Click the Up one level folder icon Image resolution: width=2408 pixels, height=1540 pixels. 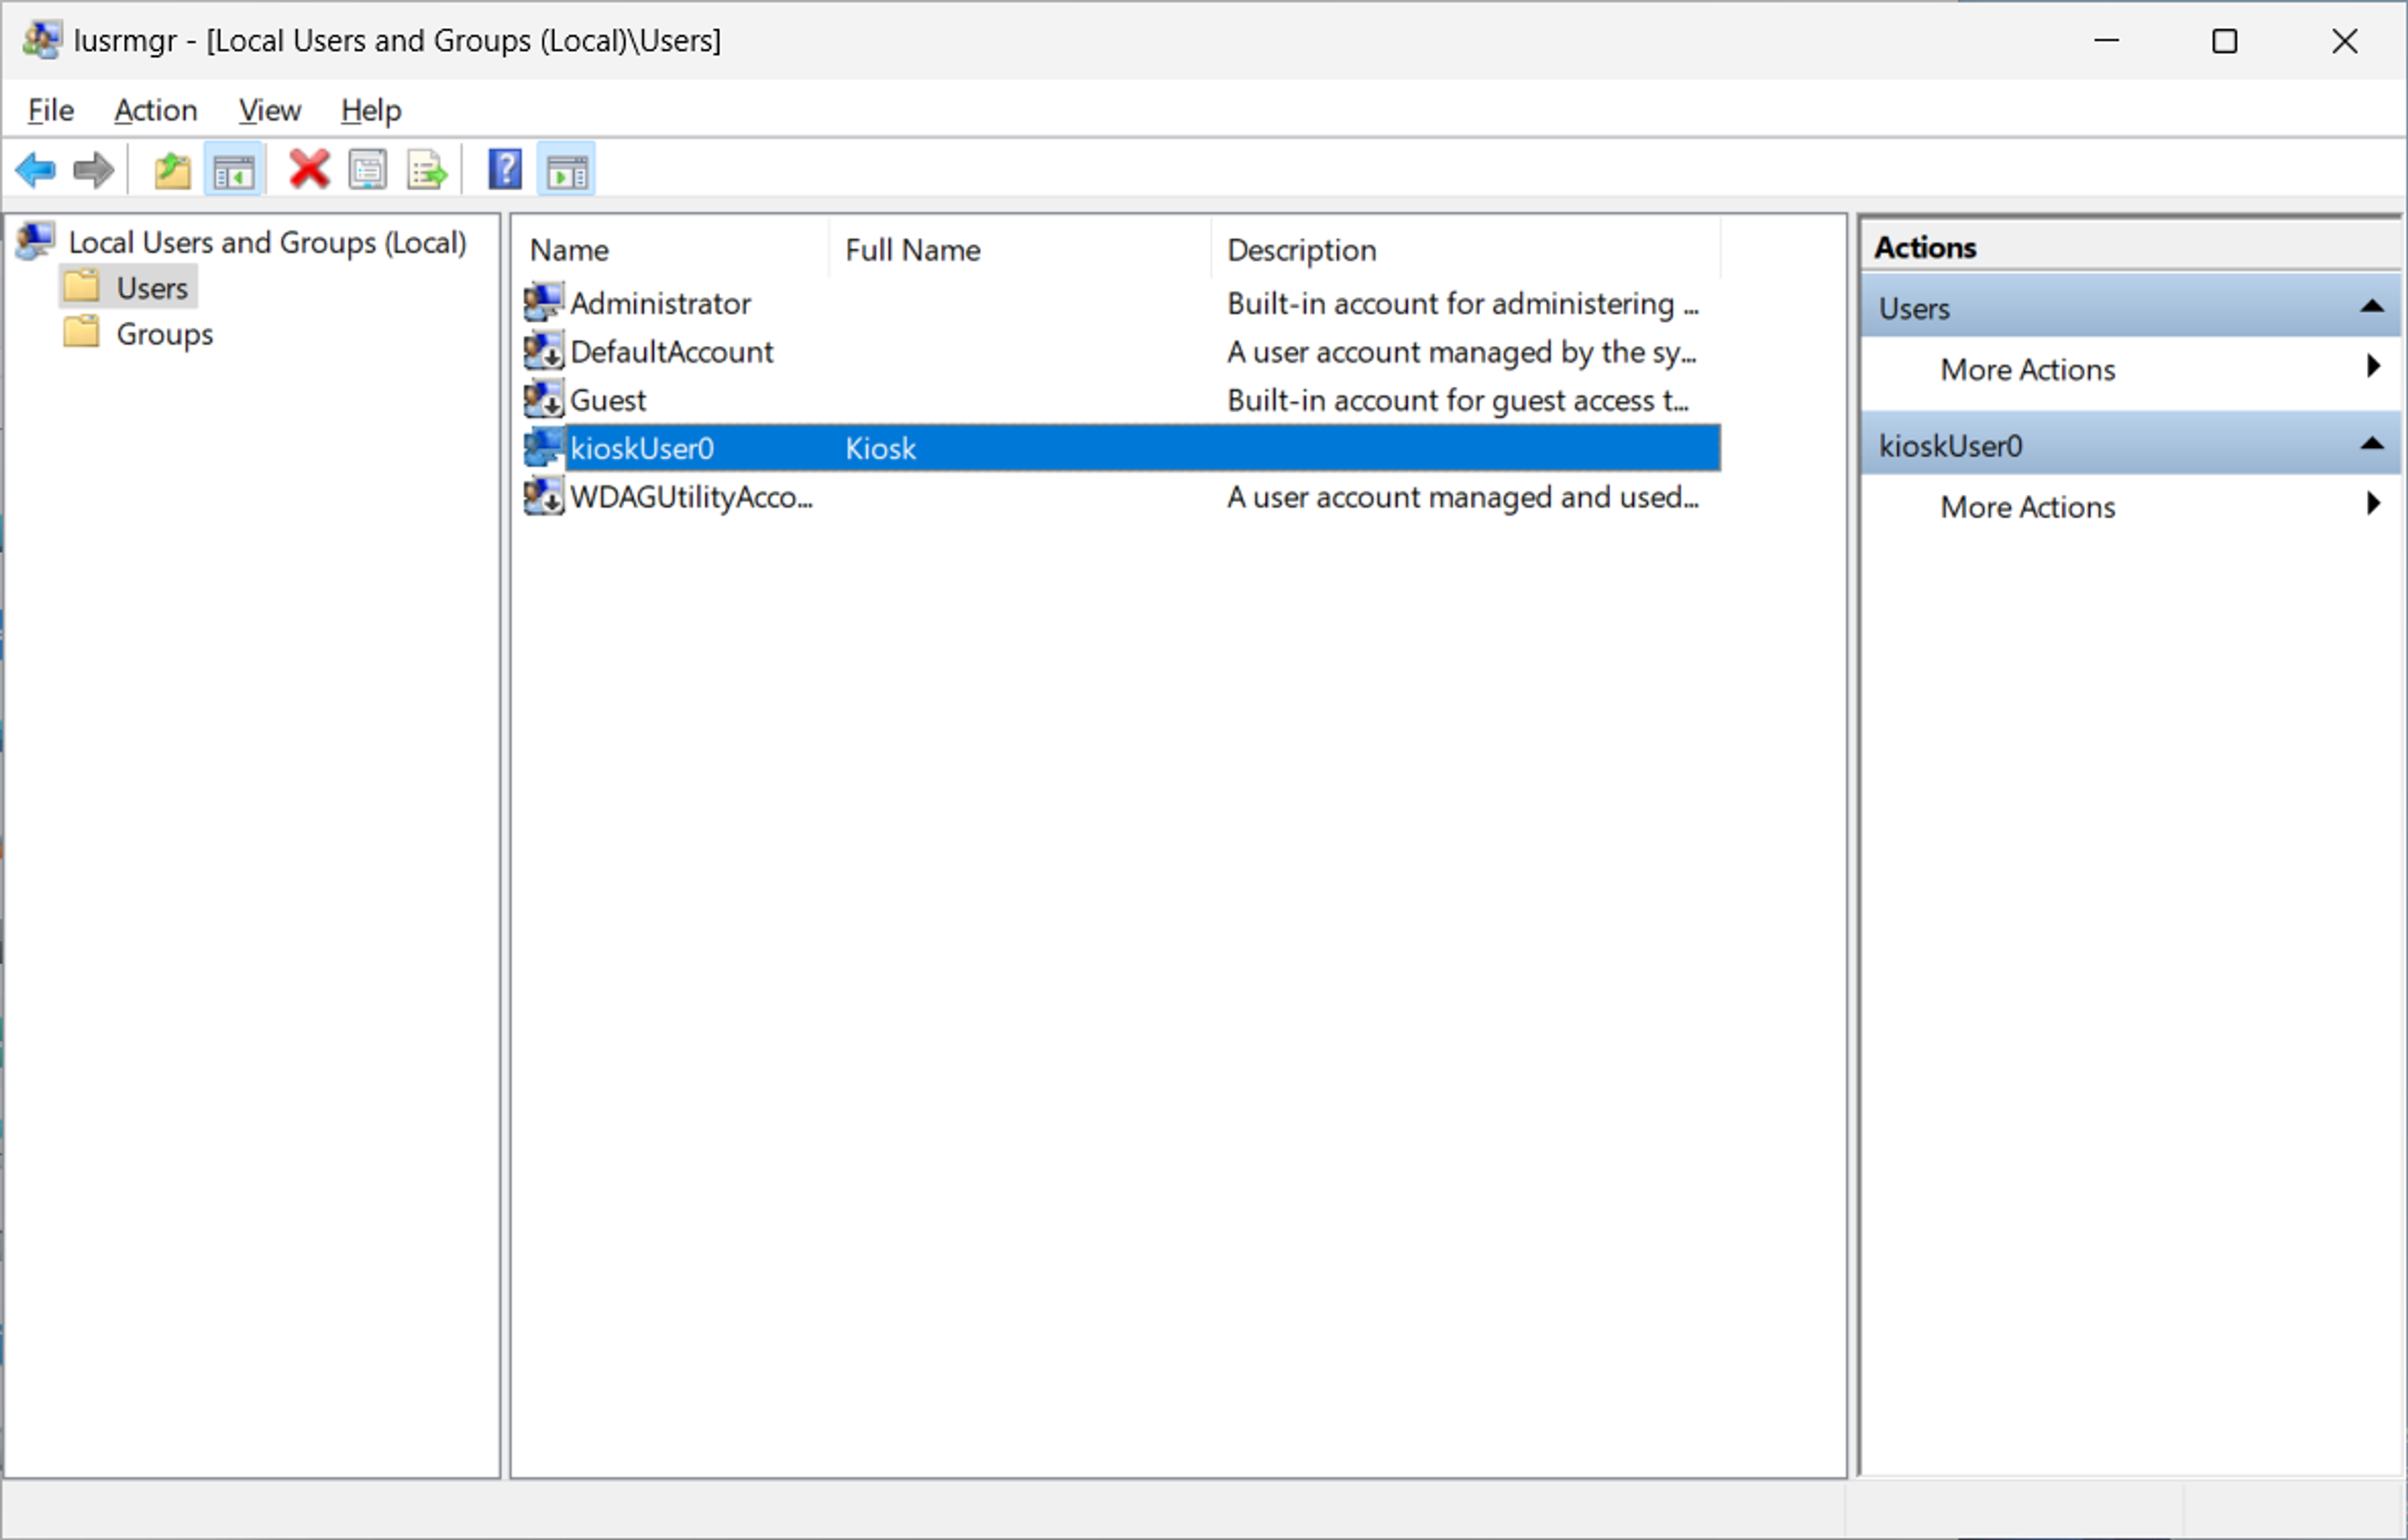click(172, 170)
